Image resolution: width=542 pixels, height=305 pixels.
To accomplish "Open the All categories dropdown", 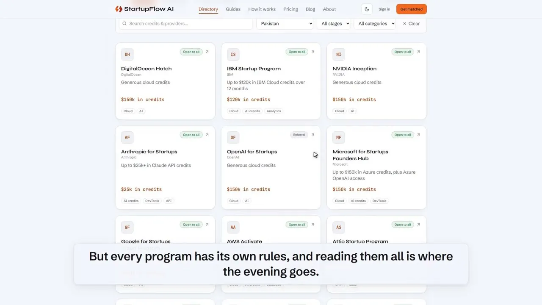I will point(375,24).
